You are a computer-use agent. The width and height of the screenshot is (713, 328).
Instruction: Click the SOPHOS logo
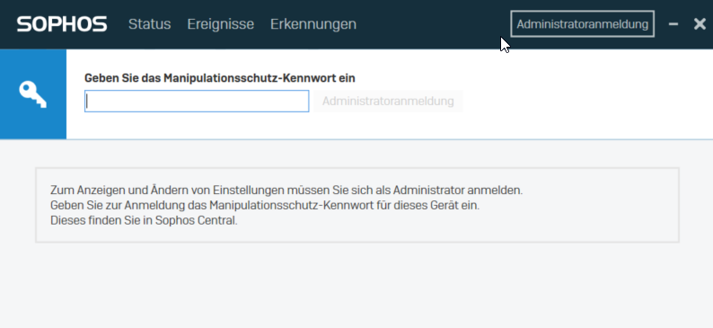[62, 24]
